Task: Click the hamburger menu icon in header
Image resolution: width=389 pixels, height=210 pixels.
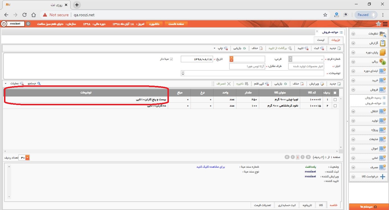Action: 385,24
